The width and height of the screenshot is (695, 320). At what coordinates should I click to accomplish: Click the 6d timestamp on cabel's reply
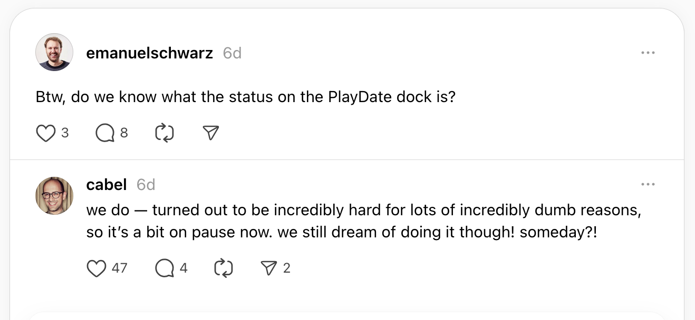coord(146,185)
